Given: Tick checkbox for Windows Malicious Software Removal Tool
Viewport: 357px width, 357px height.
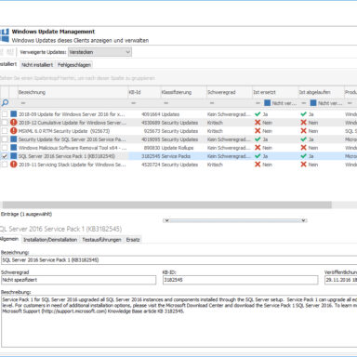Looking at the screenshot, I should pos(5,148).
